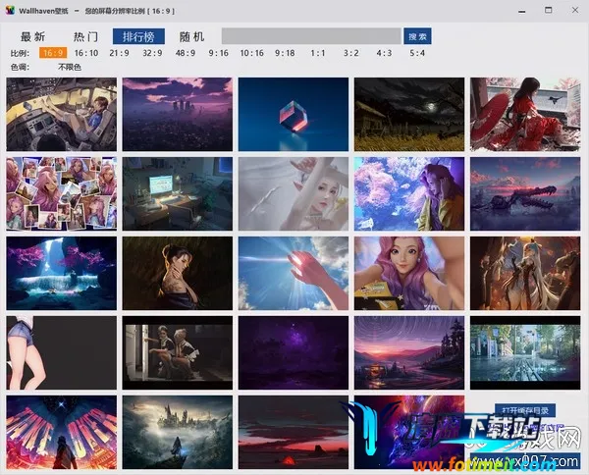Click the 打开缓存目录 button
The image size is (589, 475).
tap(527, 410)
